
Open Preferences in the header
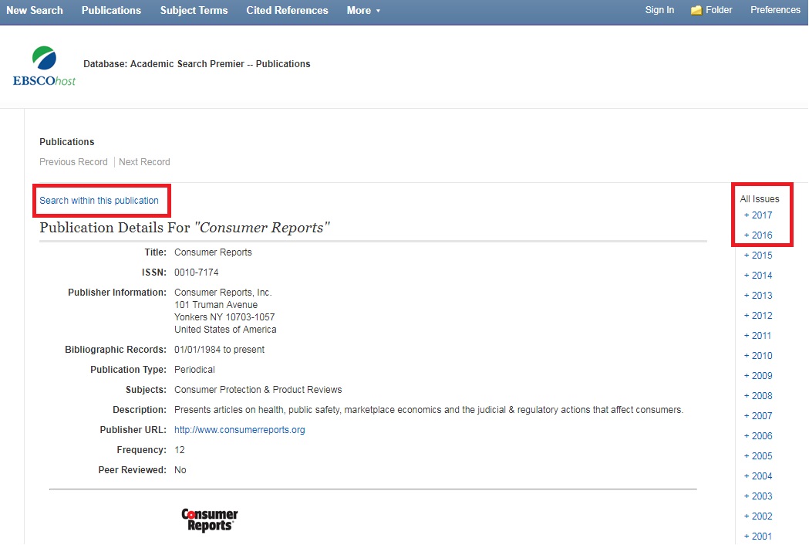tap(775, 10)
